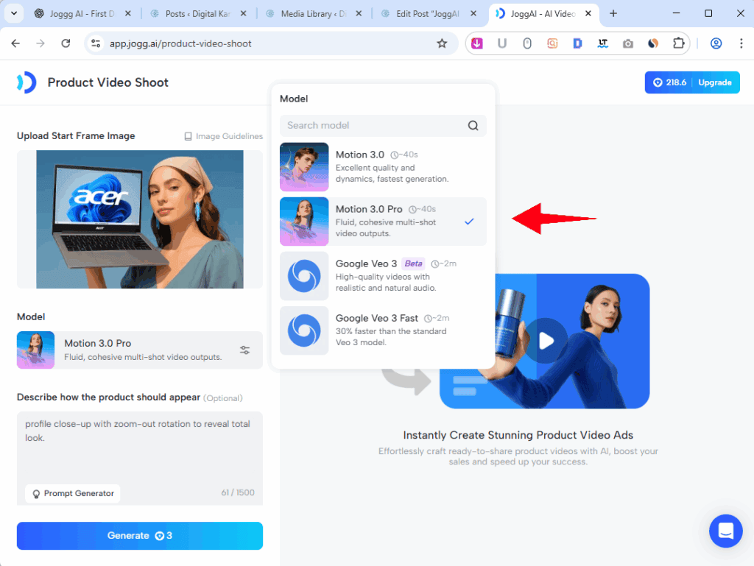Open the Intercom chat bubble

725,530
